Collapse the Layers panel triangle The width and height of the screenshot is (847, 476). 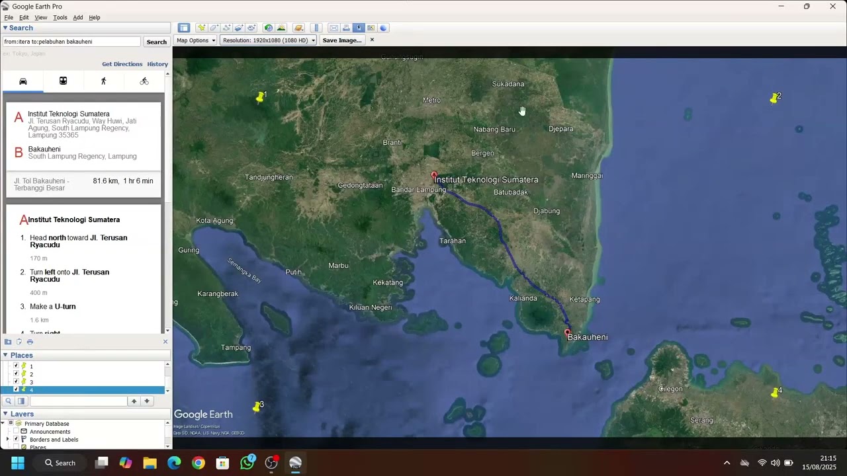coord(5,414)
